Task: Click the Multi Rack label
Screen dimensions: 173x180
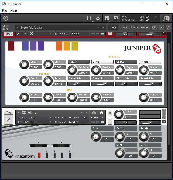Action: [x=5, y=28]
